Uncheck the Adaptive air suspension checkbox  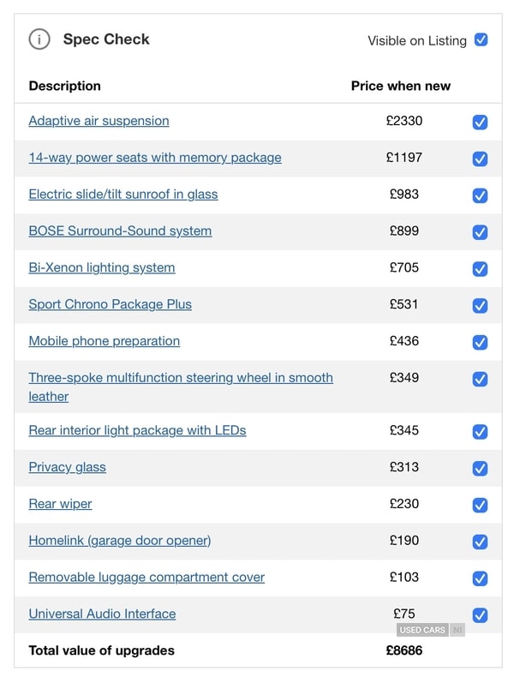(x=481, y=122)
